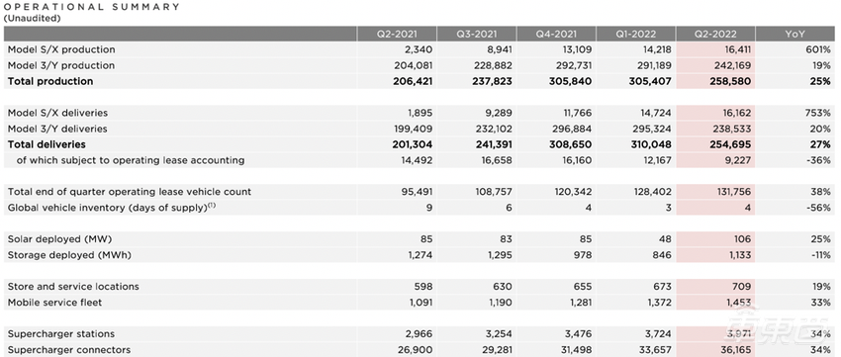The width and height of the screenshot is (841, 357).
Task: Click the Supercharger stations row label
Action: coord(61,334)
